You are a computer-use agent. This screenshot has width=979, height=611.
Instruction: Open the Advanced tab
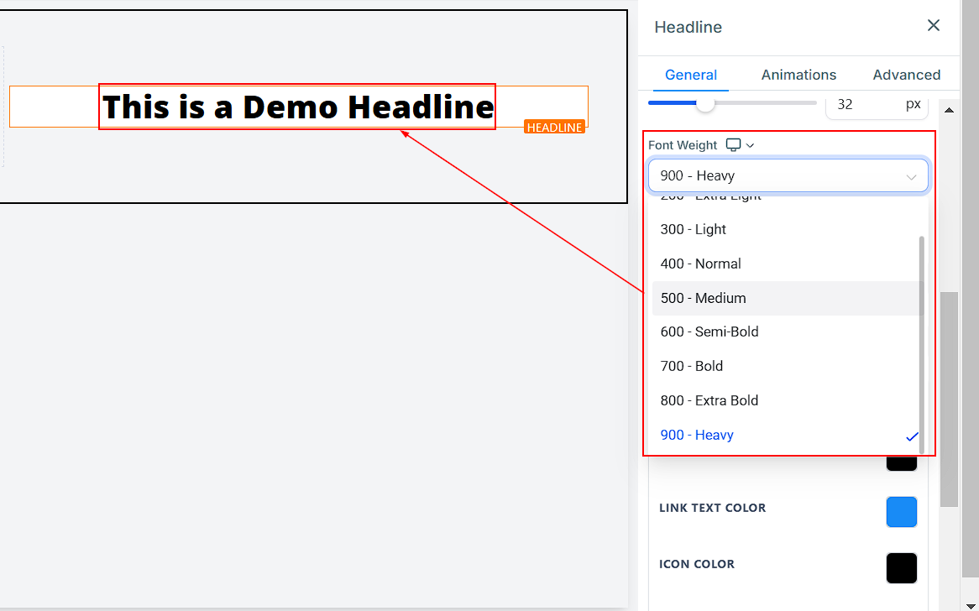click(907, 75)
